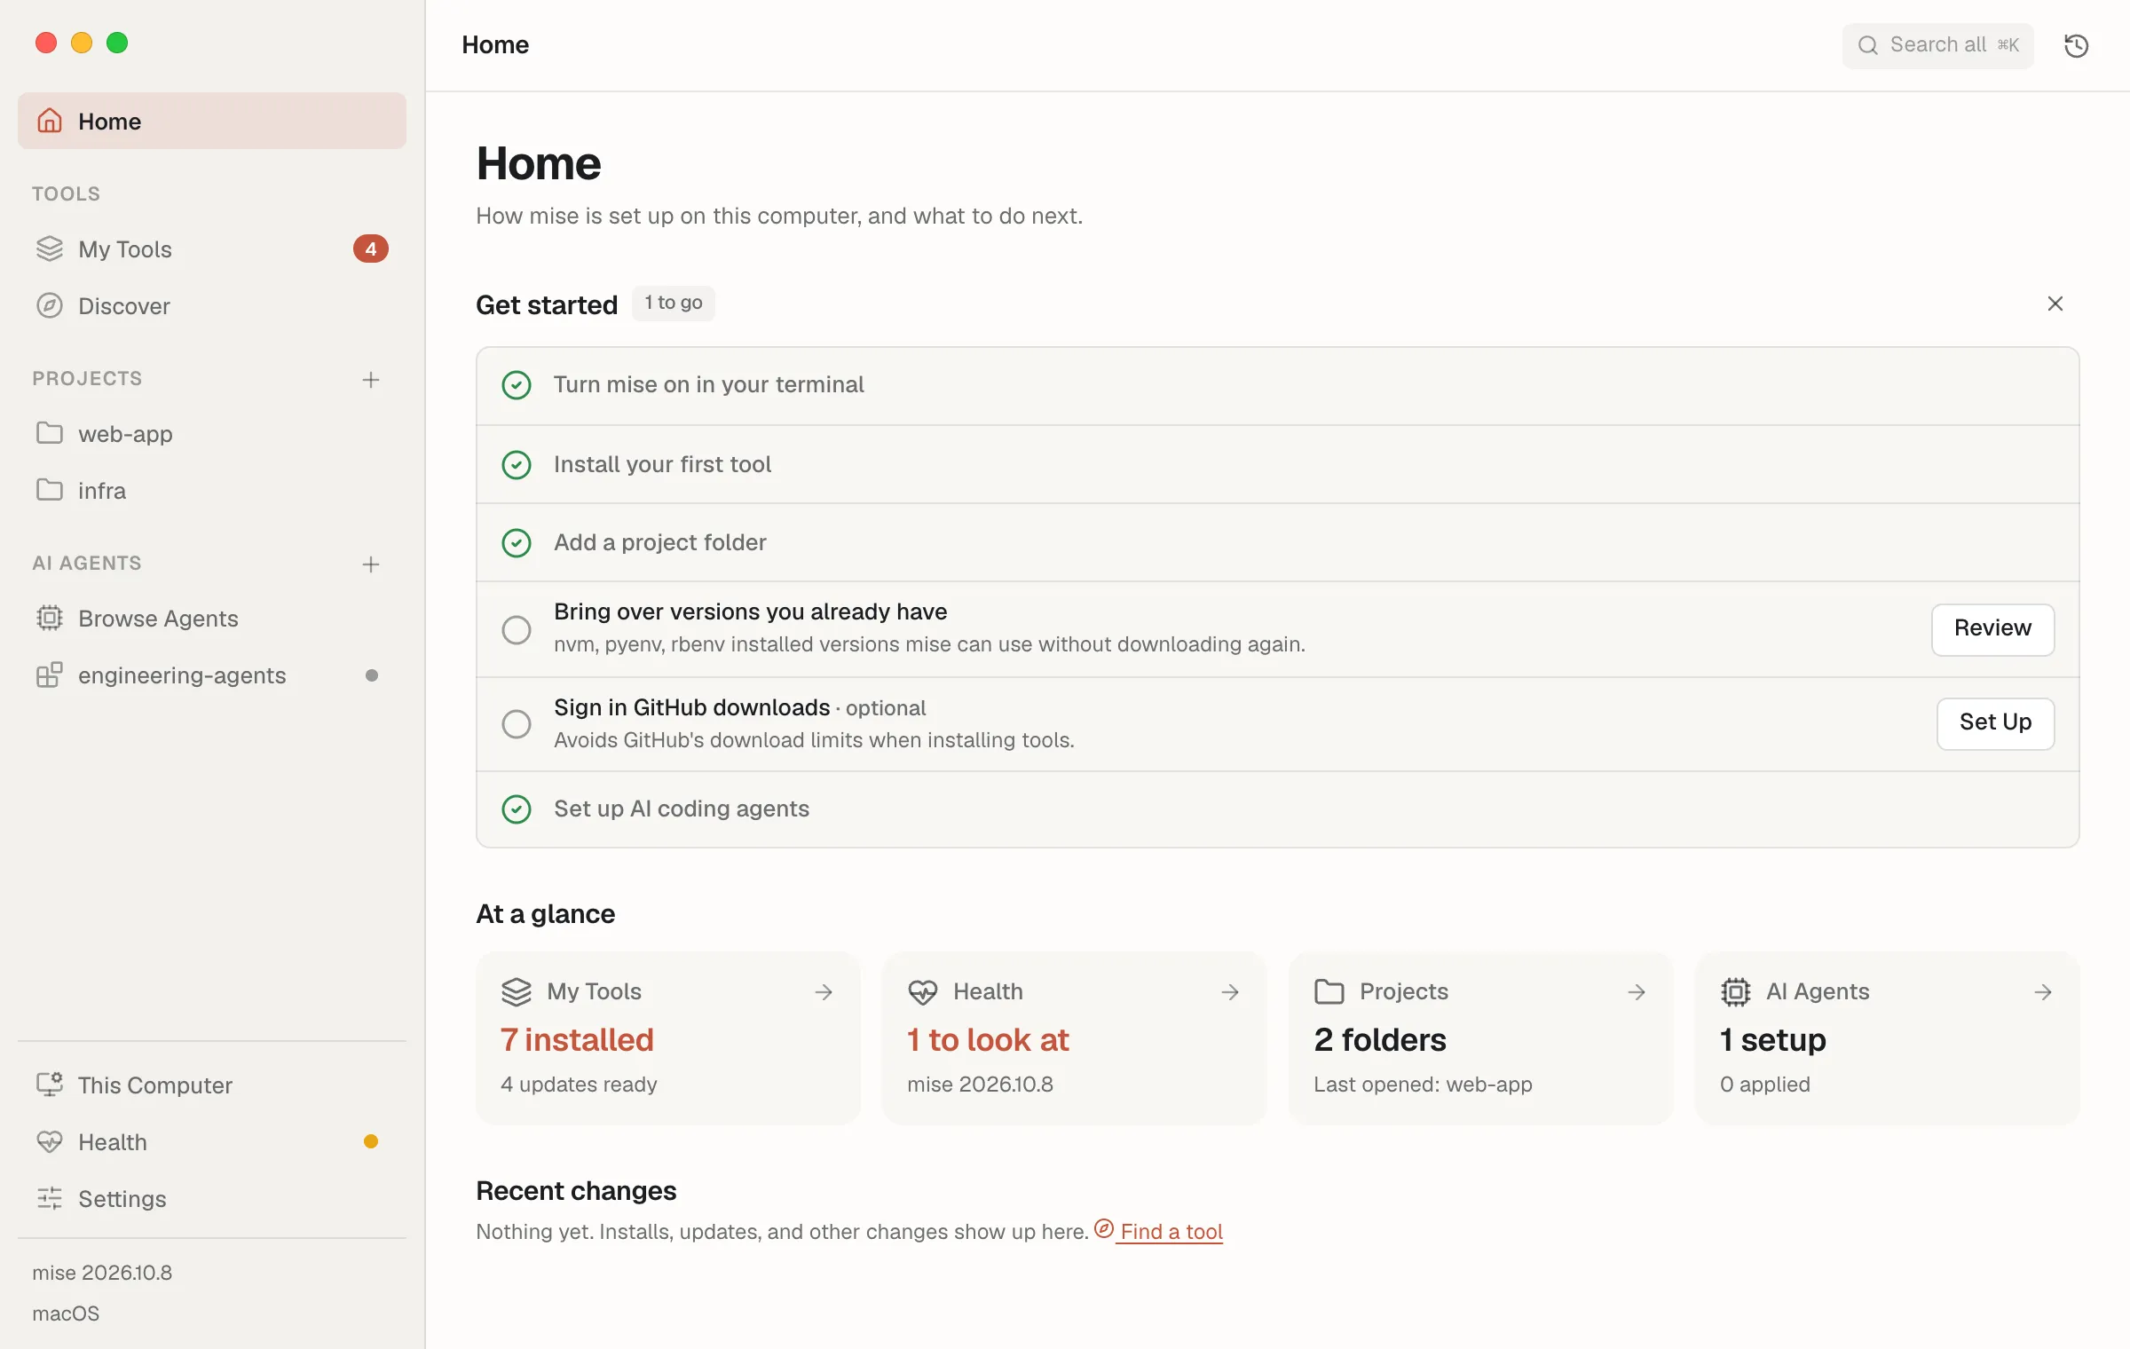
Task: Click the Home house icon in sidebar
Action: tap(50, 121)
